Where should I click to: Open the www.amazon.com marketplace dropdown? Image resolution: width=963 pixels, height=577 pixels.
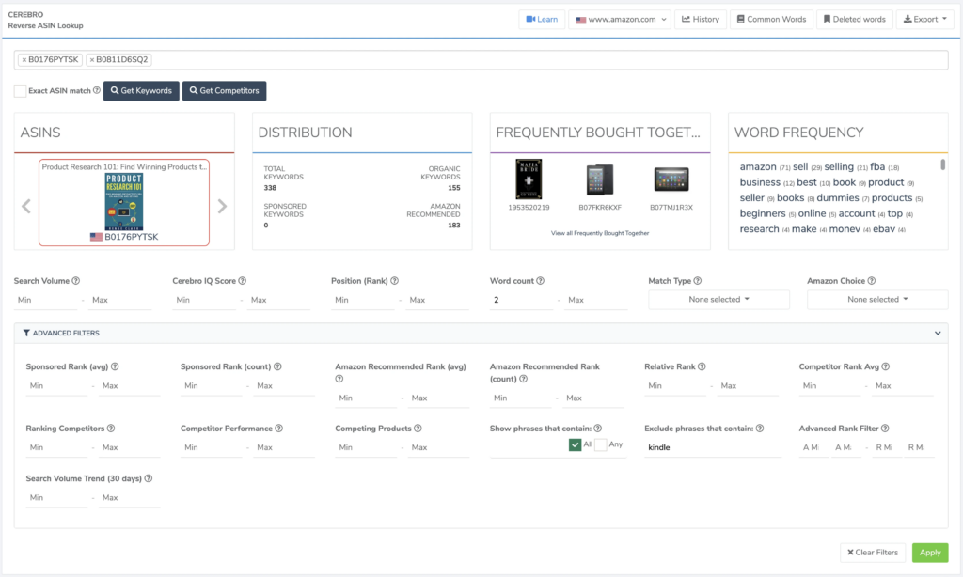click(x=621, y=20)
